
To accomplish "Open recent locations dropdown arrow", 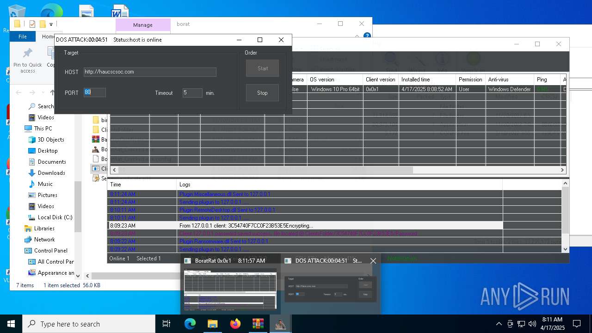I will pos(44,92).
